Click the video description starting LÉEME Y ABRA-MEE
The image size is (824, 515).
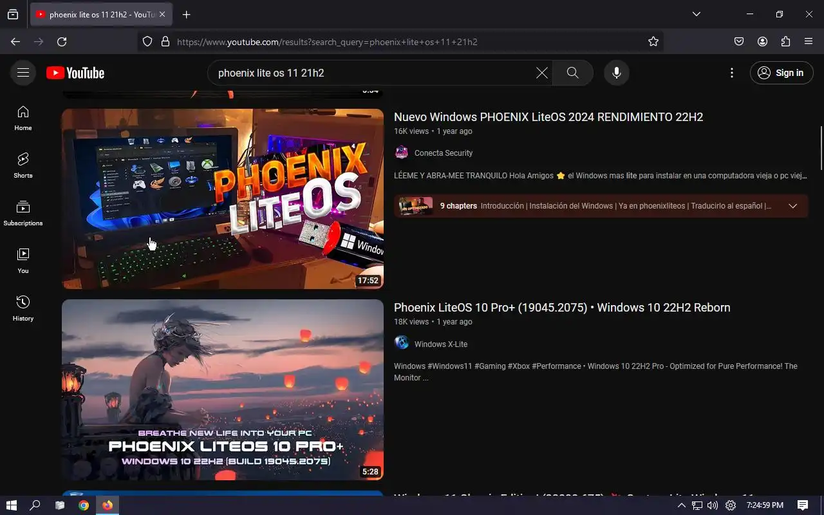600,176
